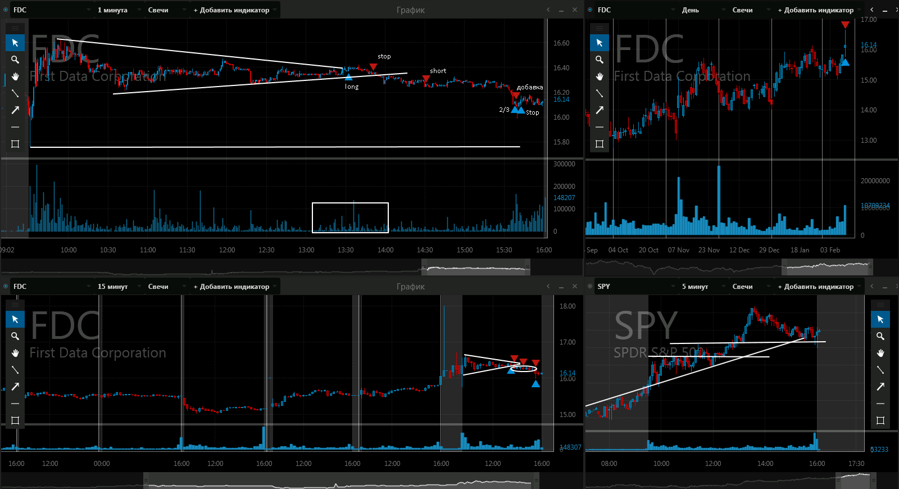Screen dimensions: 899x489
Task: Select magnifier zoom tool in FDC 15-minute chart
Action: tap(15, 336)
